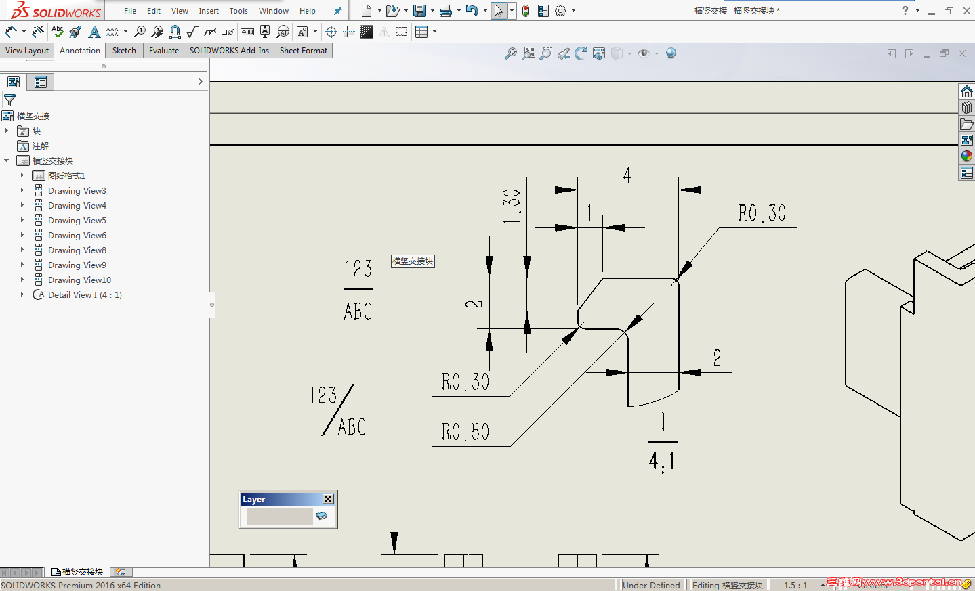
Task: Switch to the Evaluate tab
Action: pyautogui.click(x=164, y=51)
